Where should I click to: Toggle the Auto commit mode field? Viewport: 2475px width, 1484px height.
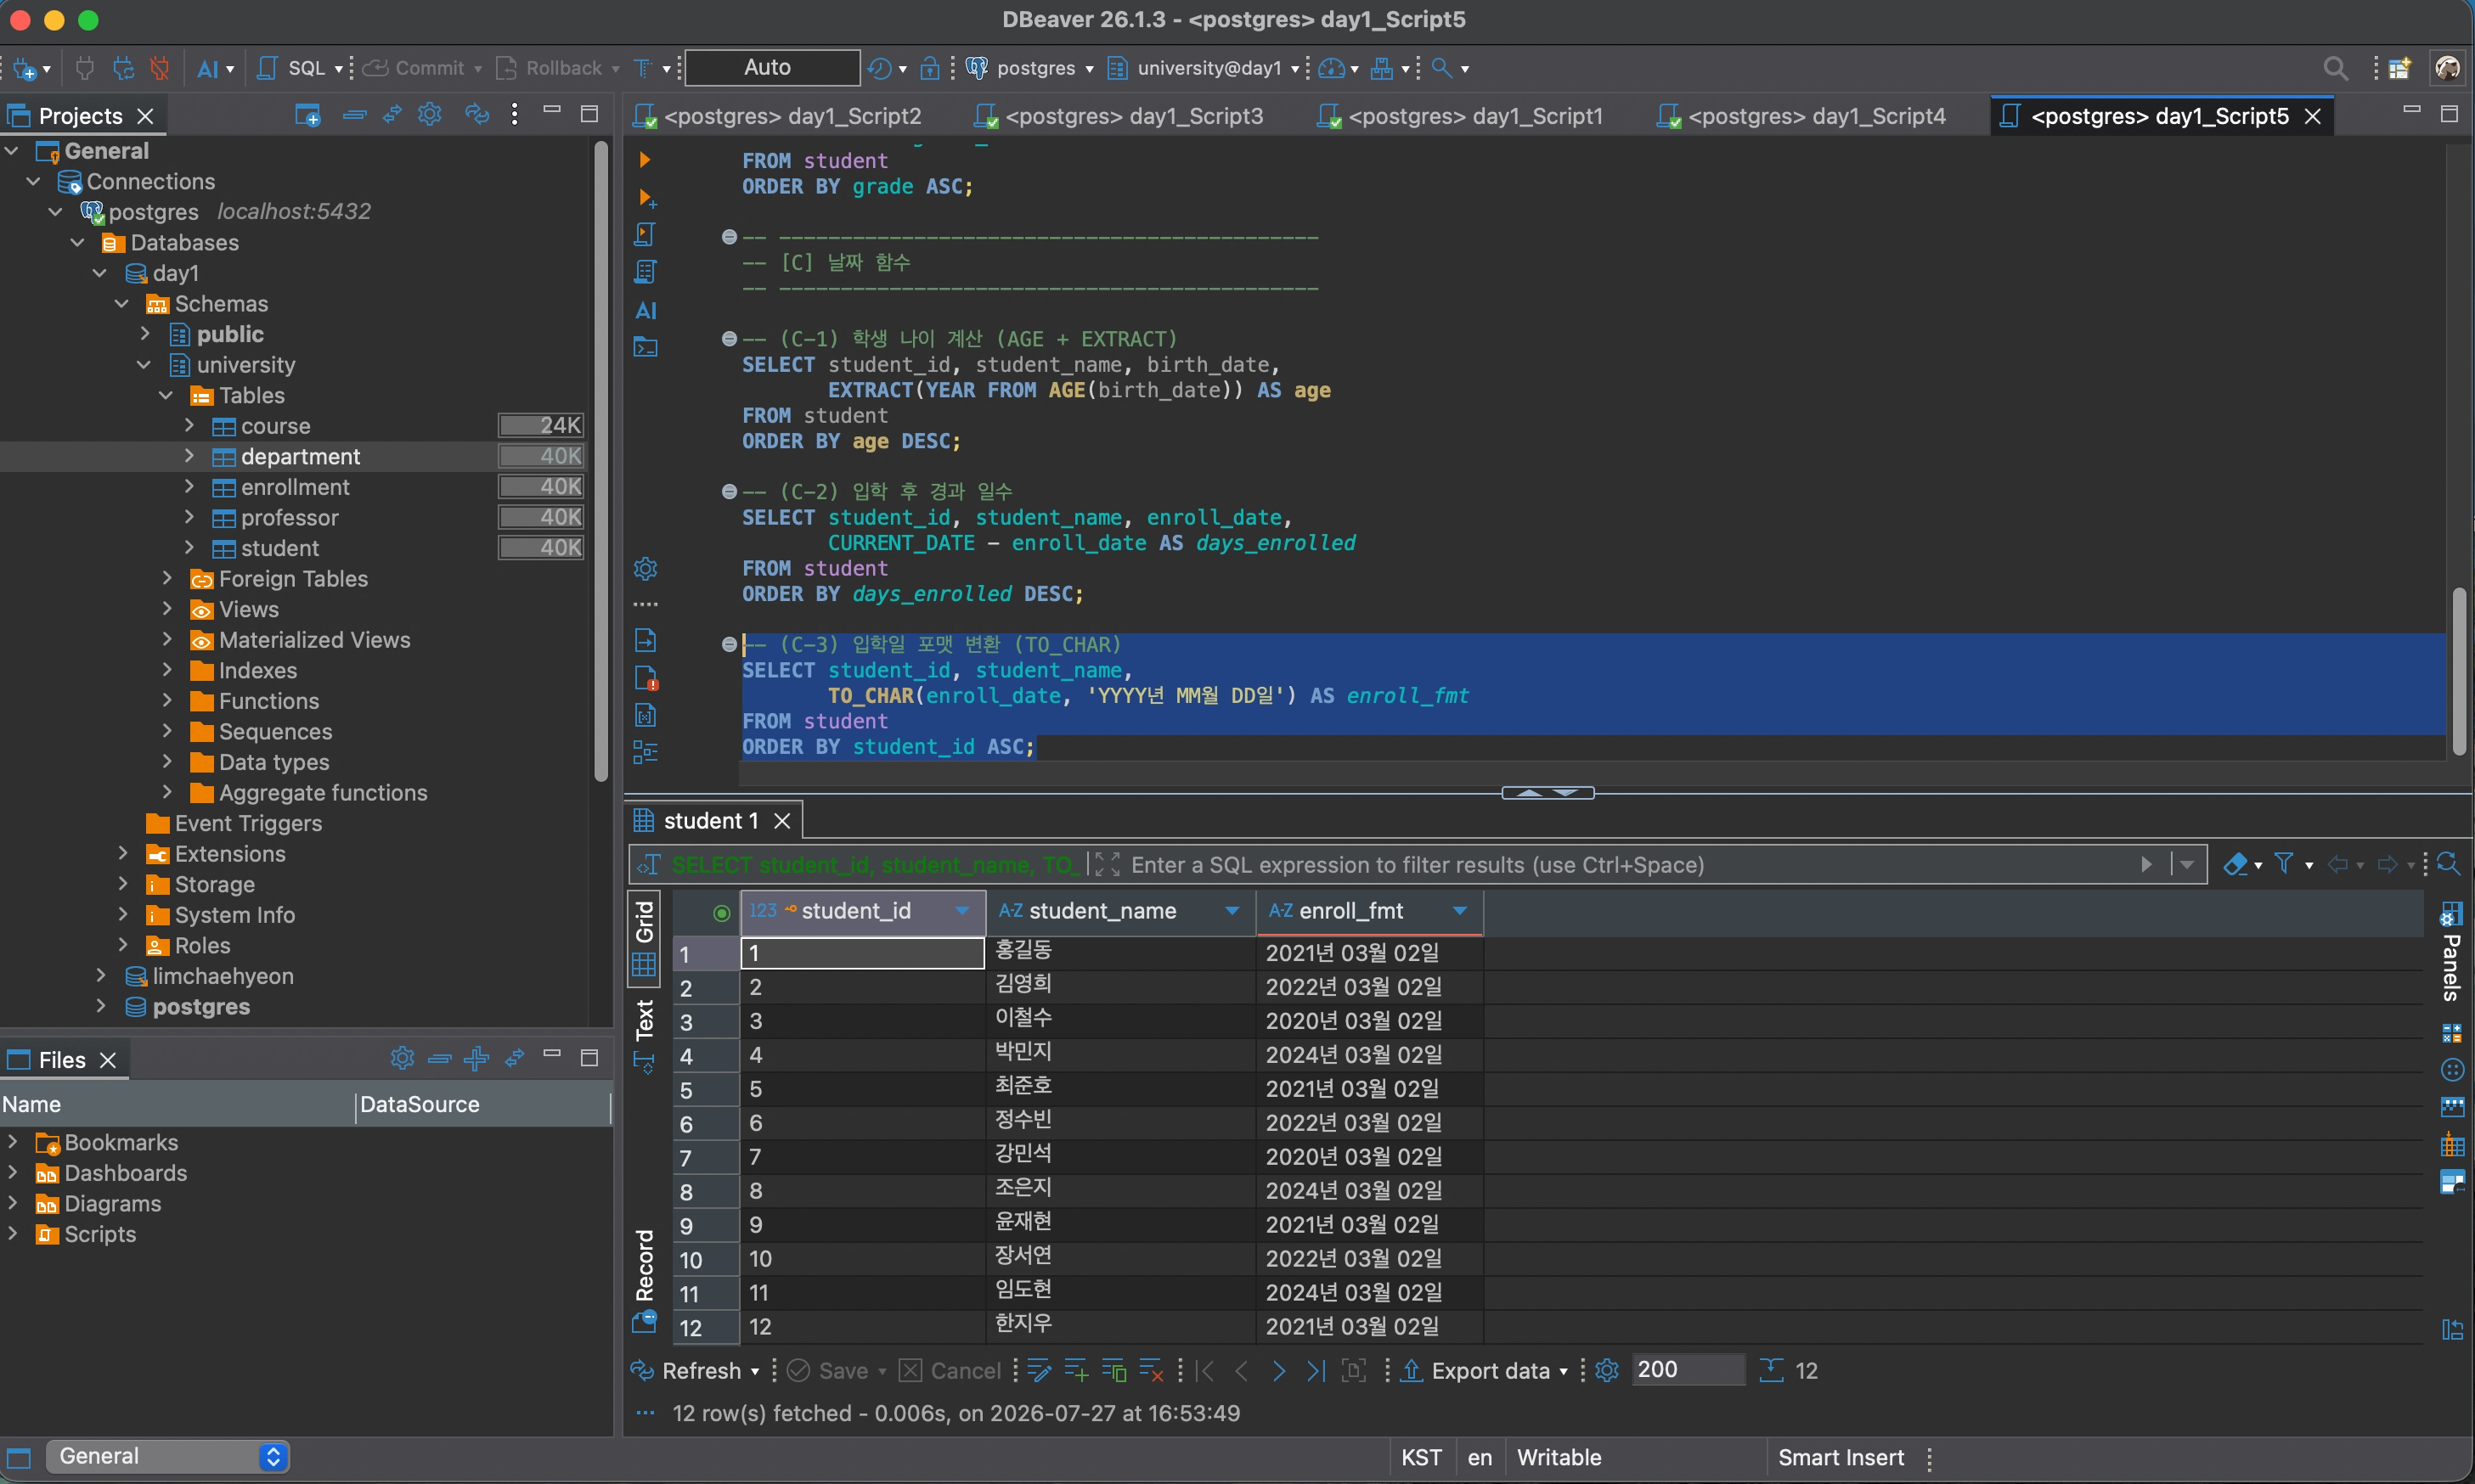771,67
